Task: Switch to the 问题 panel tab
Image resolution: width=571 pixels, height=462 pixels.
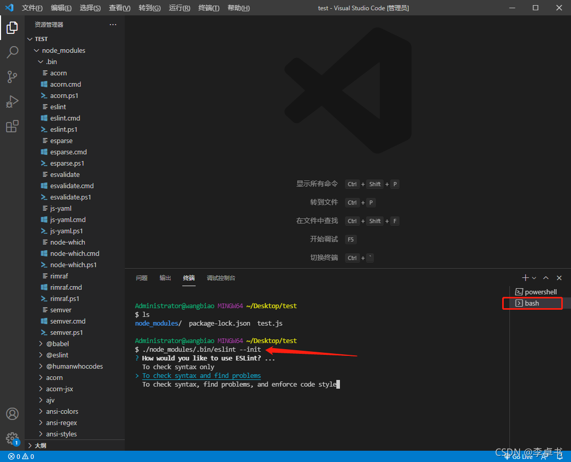Action: pyautogui.click(x=141, y=278)
